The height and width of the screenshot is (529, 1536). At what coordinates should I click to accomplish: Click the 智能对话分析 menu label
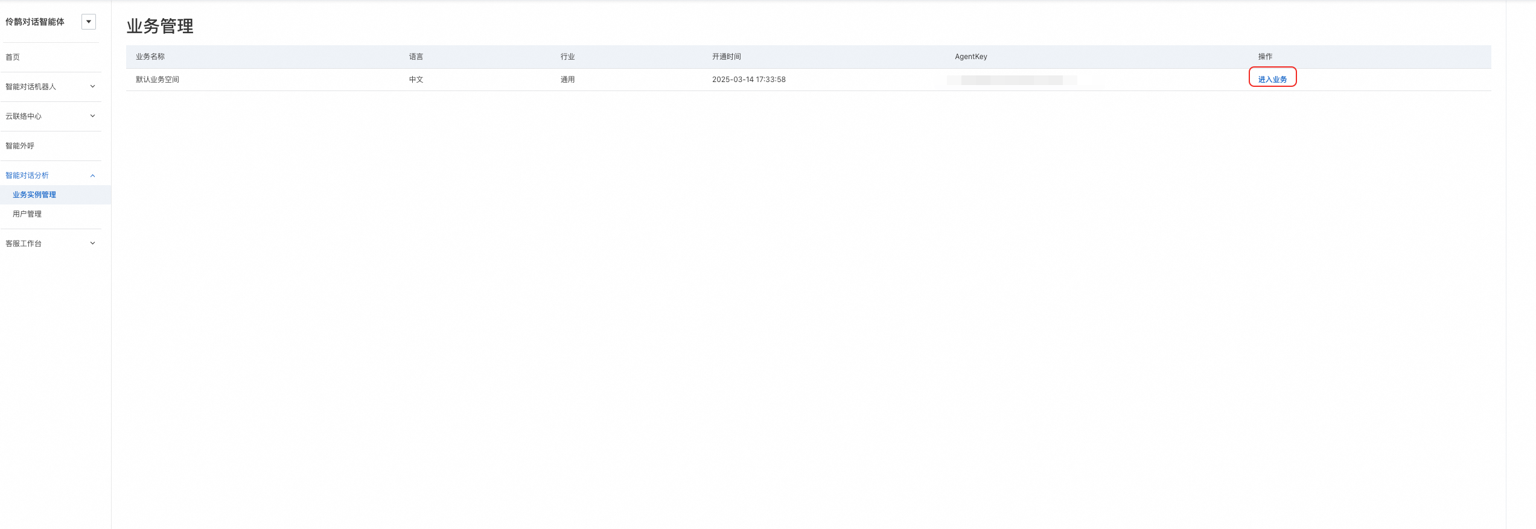coord(27,176)
